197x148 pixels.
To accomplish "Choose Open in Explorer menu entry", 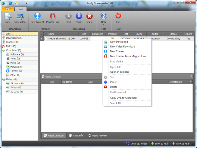I will pyautogui.click(x=127, y=72).
